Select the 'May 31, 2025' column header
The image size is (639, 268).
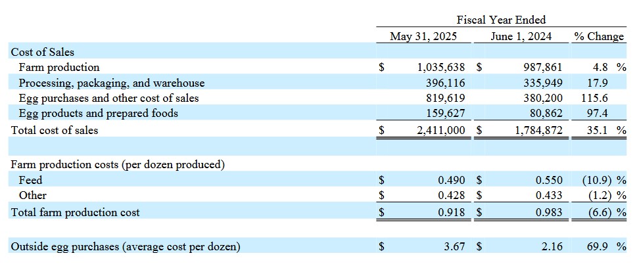coord(423,36)
